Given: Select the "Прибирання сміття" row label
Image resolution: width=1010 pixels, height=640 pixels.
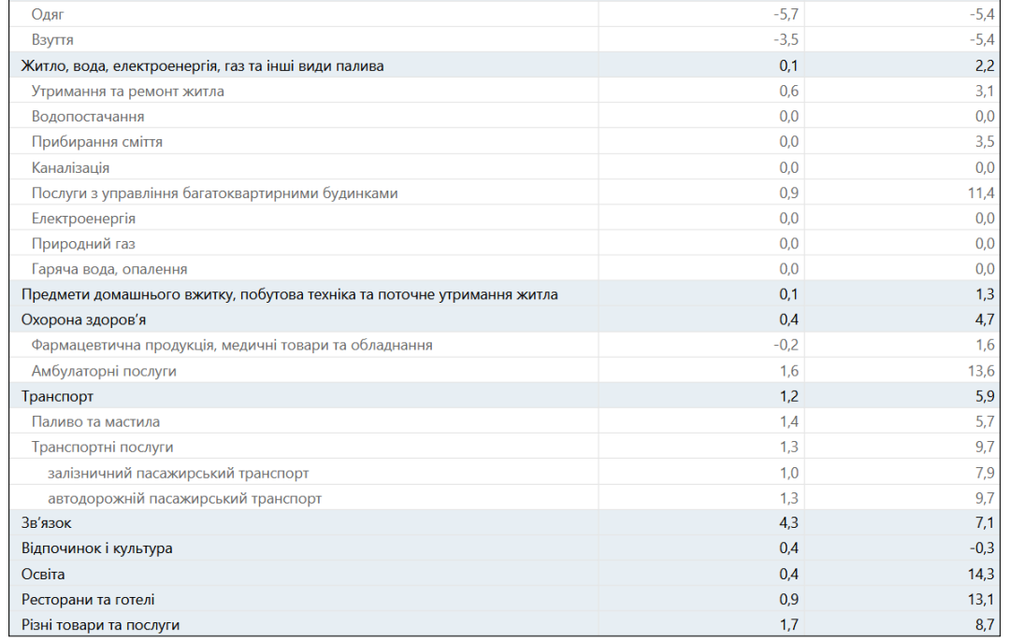Looking at the screenshot, I should (x=97, y=142).
